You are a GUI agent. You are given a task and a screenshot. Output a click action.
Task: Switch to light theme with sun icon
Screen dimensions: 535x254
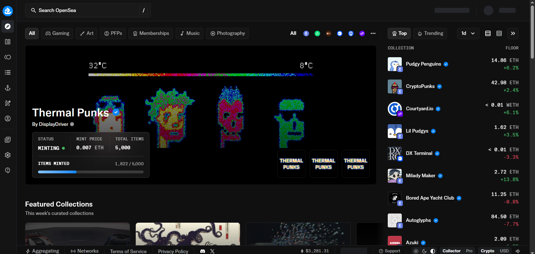coord(416,251)
